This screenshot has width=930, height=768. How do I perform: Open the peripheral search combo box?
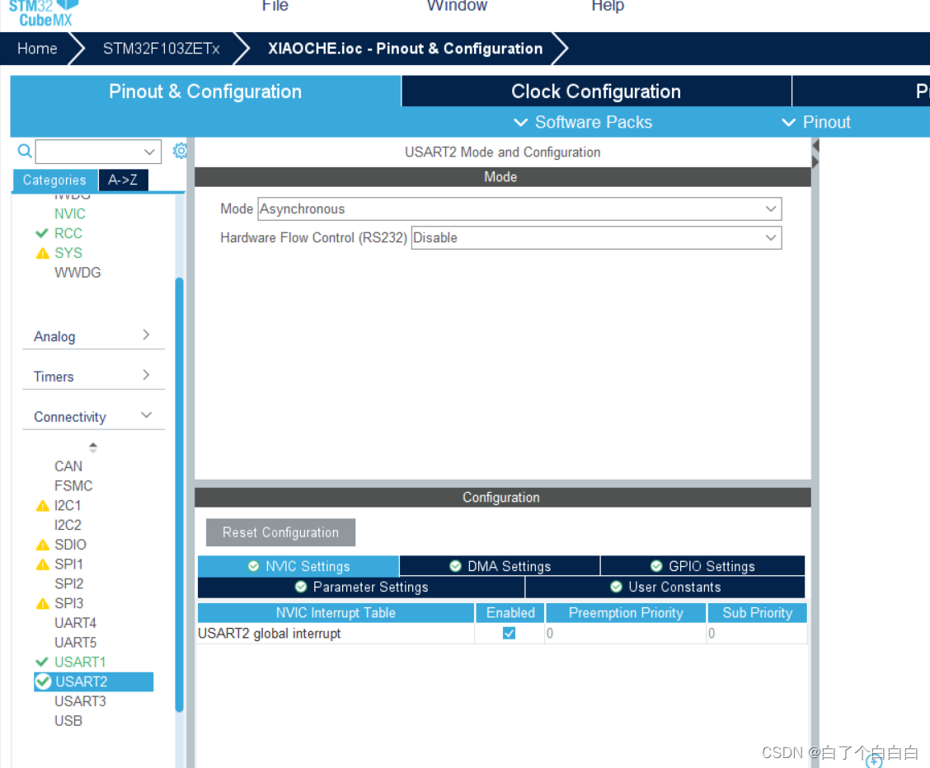(x=98, y=152)
